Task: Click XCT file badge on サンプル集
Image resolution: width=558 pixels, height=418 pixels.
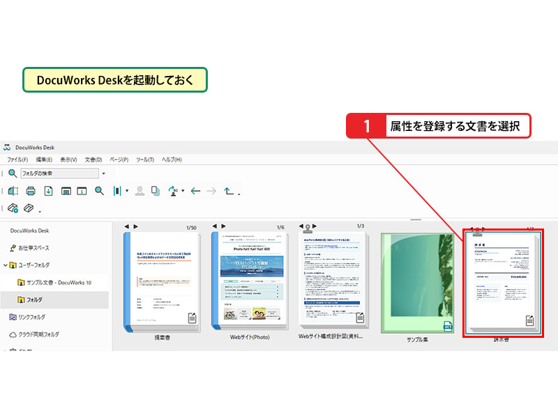Action: tap(448, 326)
